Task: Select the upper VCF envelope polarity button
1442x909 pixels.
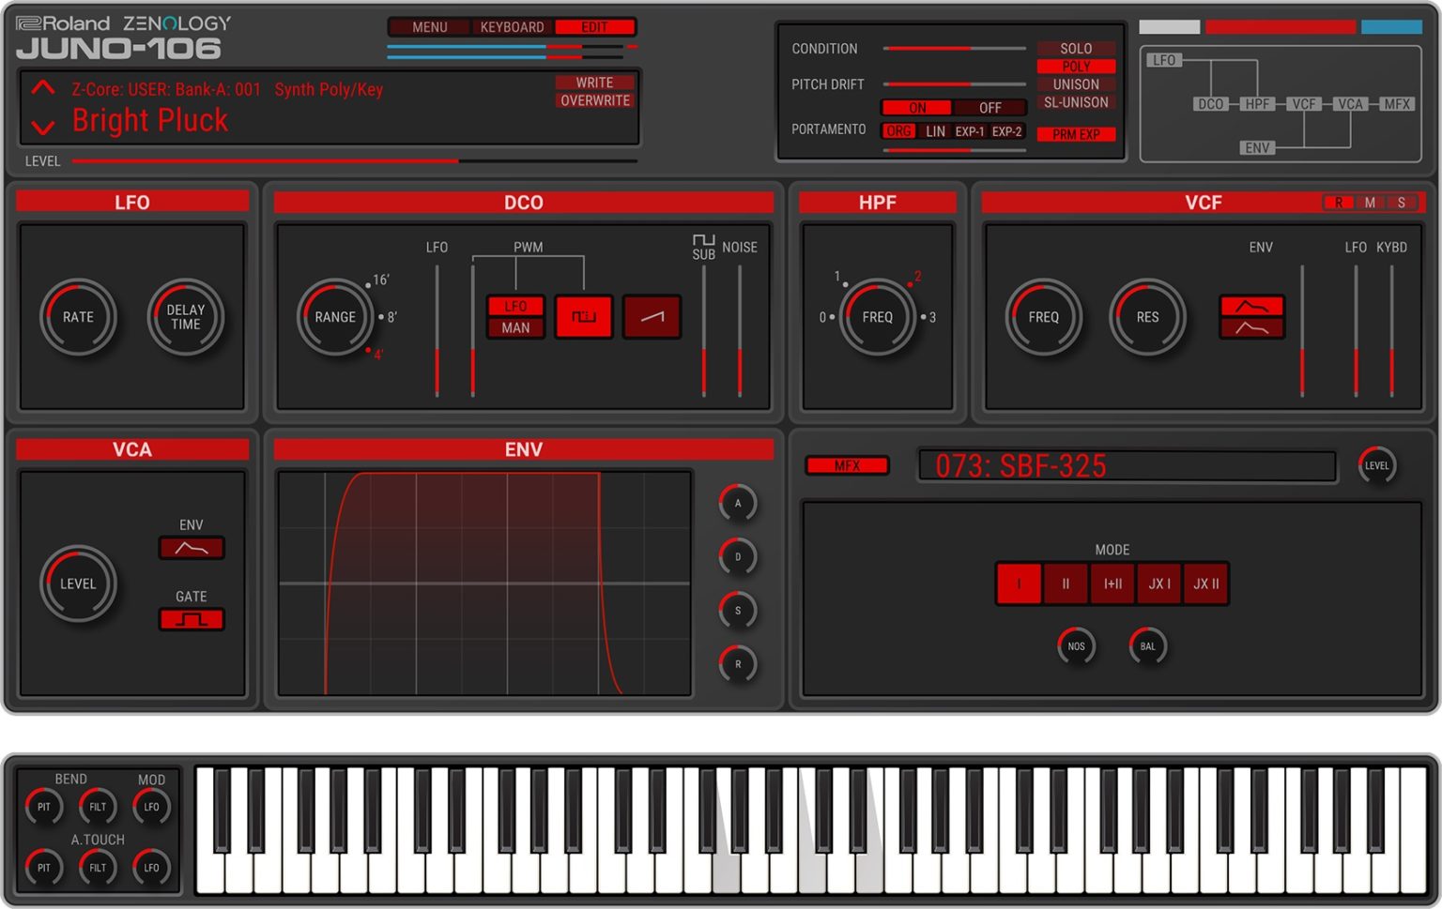Action: pos(1251,306)
